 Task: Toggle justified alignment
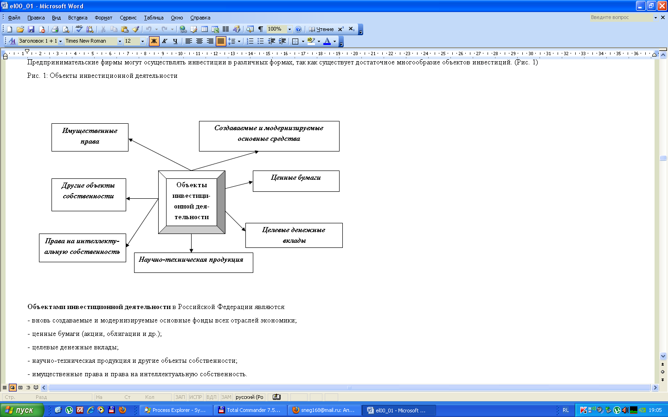[221, 41]
